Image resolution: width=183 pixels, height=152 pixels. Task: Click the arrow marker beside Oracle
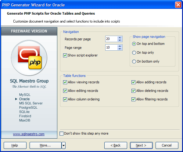(x=16, y=99)
